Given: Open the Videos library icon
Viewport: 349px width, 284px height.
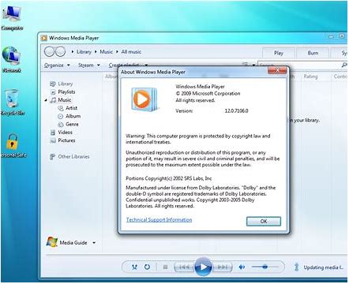Looking at the screenshot, I should [53, 133].
